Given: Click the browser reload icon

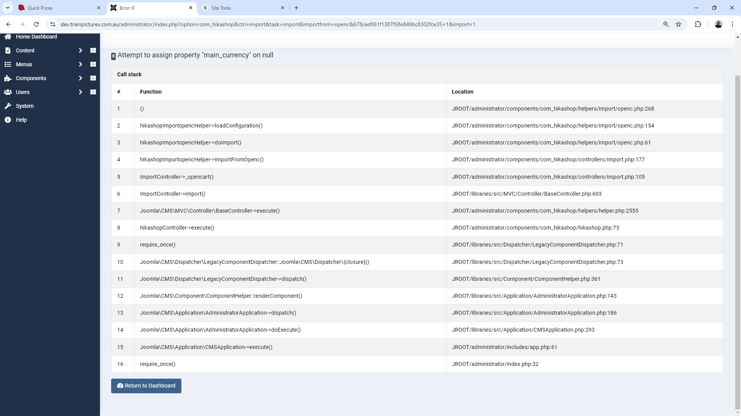Looking at the screenshot, I should (x=36, y=24).
